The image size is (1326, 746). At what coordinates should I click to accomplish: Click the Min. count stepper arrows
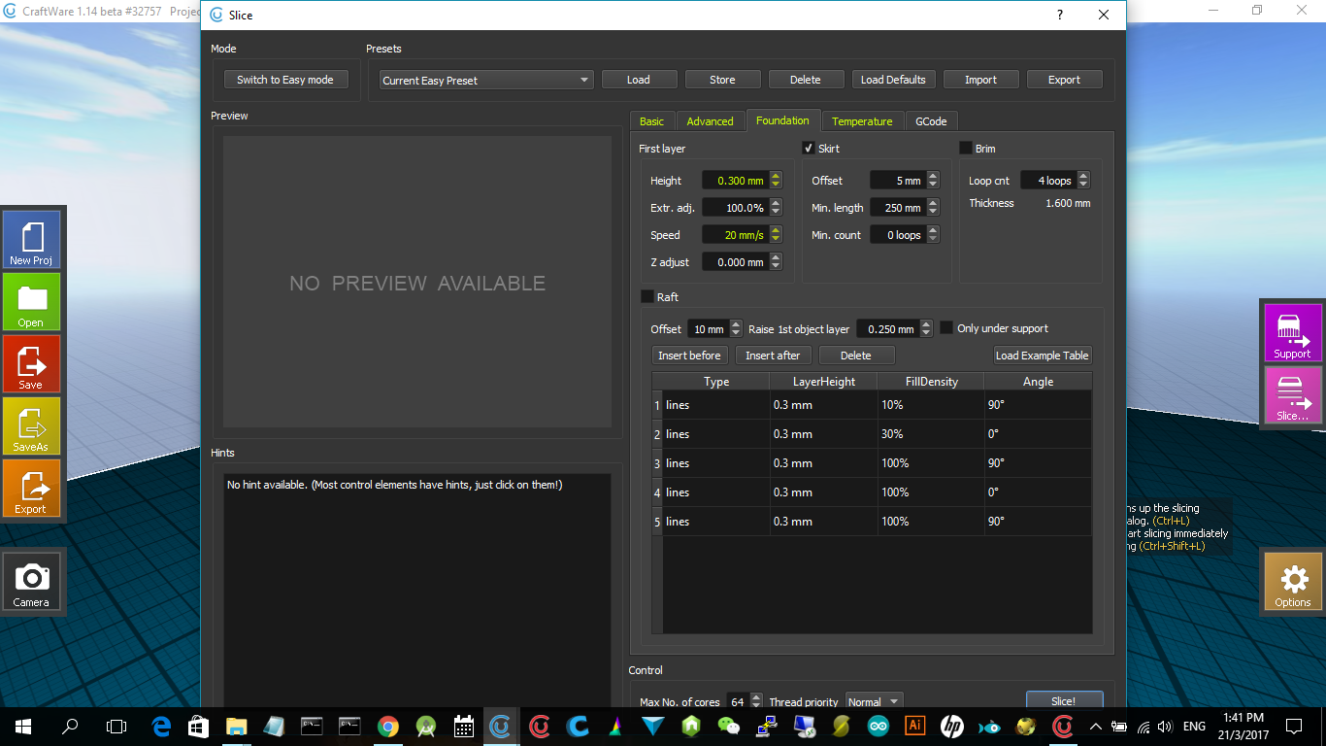[x=933, y=234]
